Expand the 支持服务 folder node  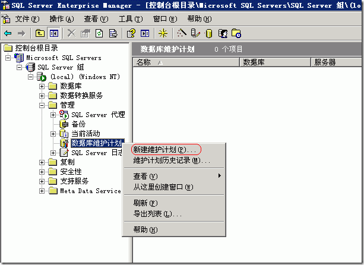pyautogui.click(x=42, y=181)
